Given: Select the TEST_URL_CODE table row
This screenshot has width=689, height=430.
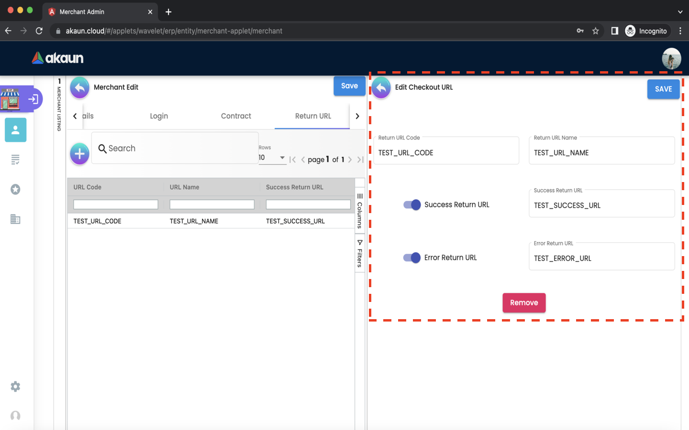Looking at the screenshot, I should 211,221.
